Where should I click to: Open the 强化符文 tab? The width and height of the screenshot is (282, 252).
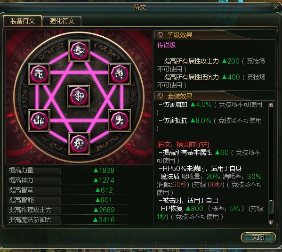[62, 21]
